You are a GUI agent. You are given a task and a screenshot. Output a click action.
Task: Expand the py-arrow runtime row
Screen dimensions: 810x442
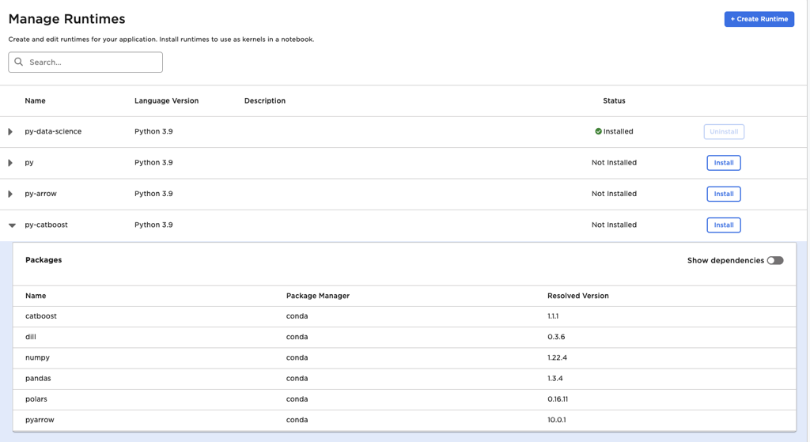click(10, 194)
